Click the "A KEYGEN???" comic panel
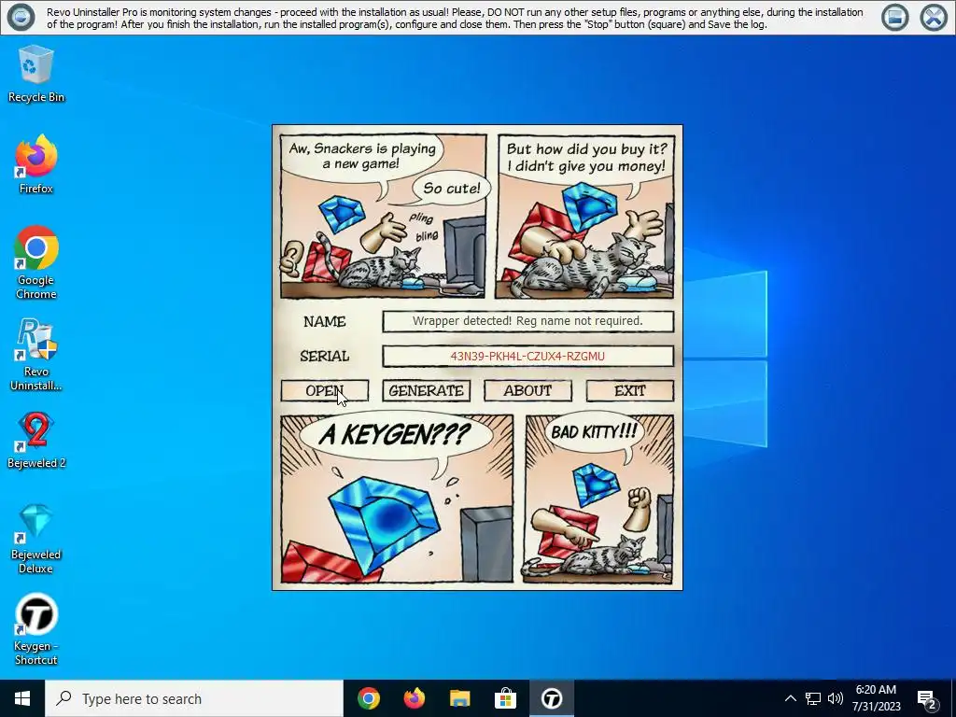 point(397,499)
